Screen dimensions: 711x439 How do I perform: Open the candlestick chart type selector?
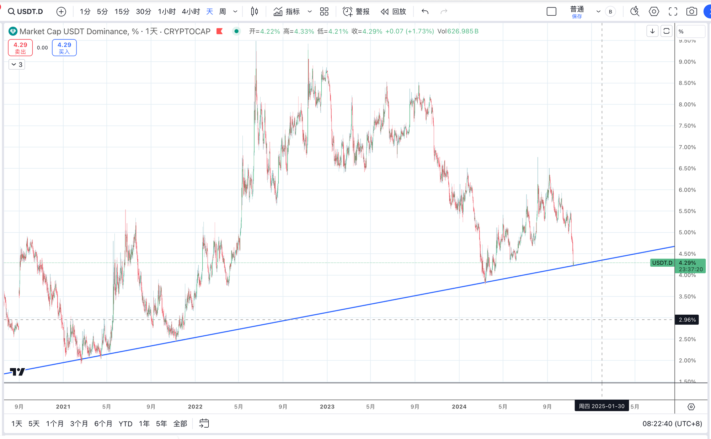[x=254, y=12]
